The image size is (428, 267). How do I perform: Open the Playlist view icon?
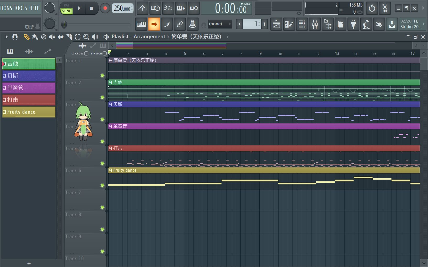tap(276, 24)
